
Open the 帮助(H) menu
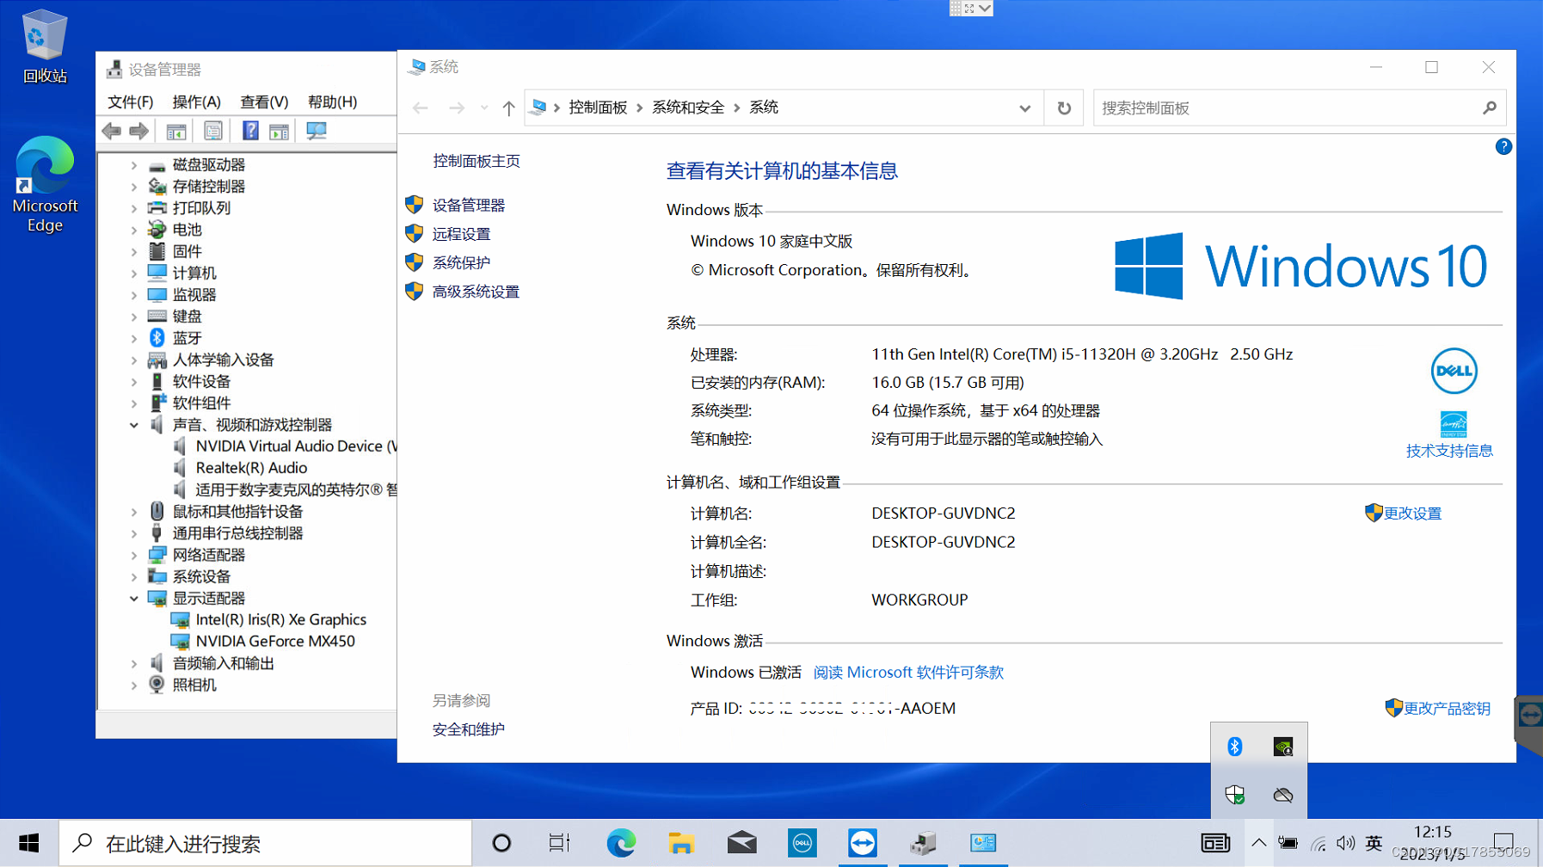pyautogui.click(x=332, y=101)
